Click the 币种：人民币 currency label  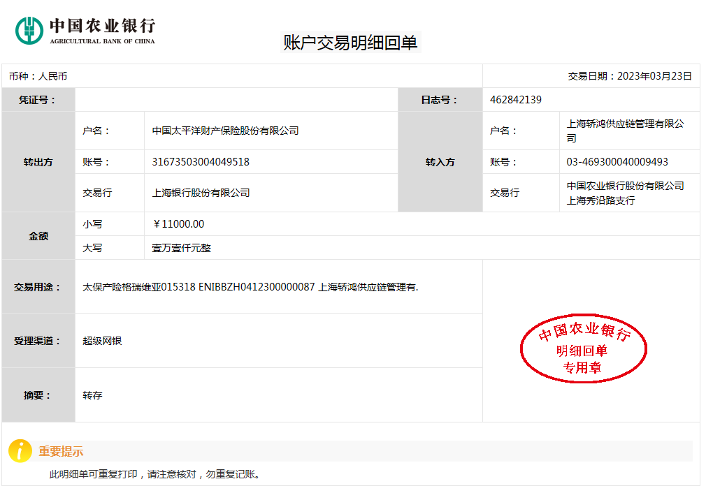click(x=38, y=76)
